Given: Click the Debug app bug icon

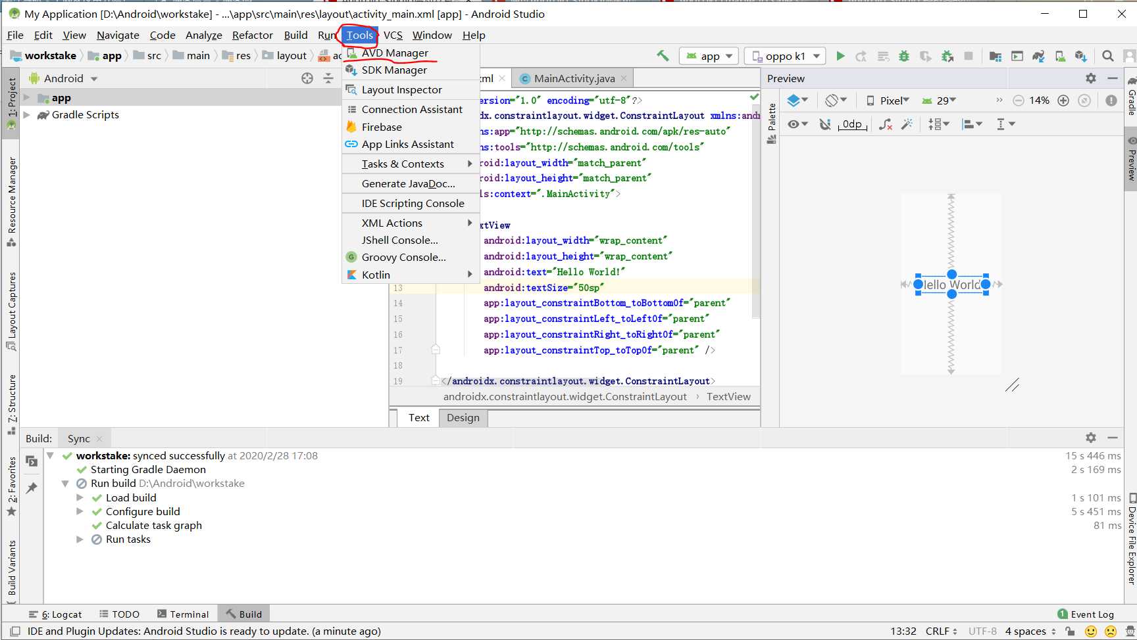Looking at the screenshot, I should click(904, 57).
